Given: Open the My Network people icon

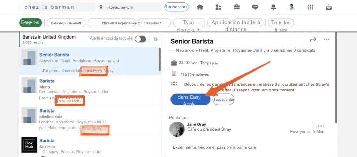Looking at the screenshot, I should (218, 7).
